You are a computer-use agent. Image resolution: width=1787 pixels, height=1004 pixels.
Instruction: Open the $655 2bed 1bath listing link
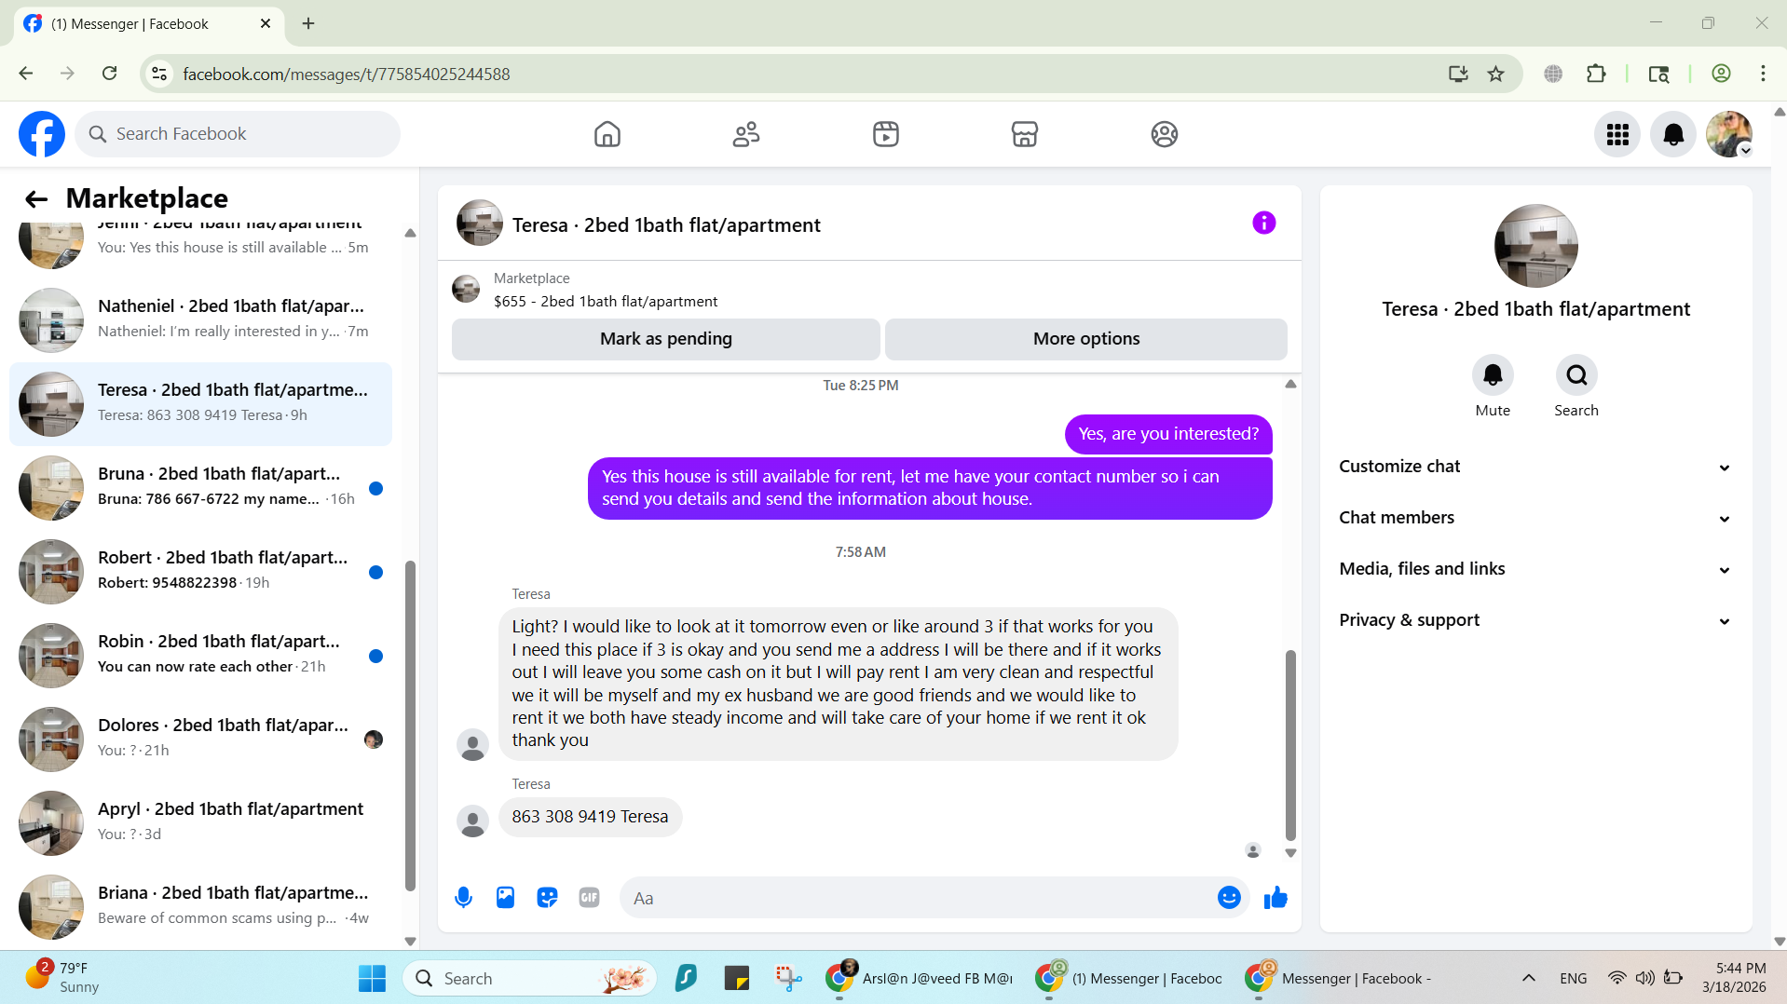pos(606,302)
